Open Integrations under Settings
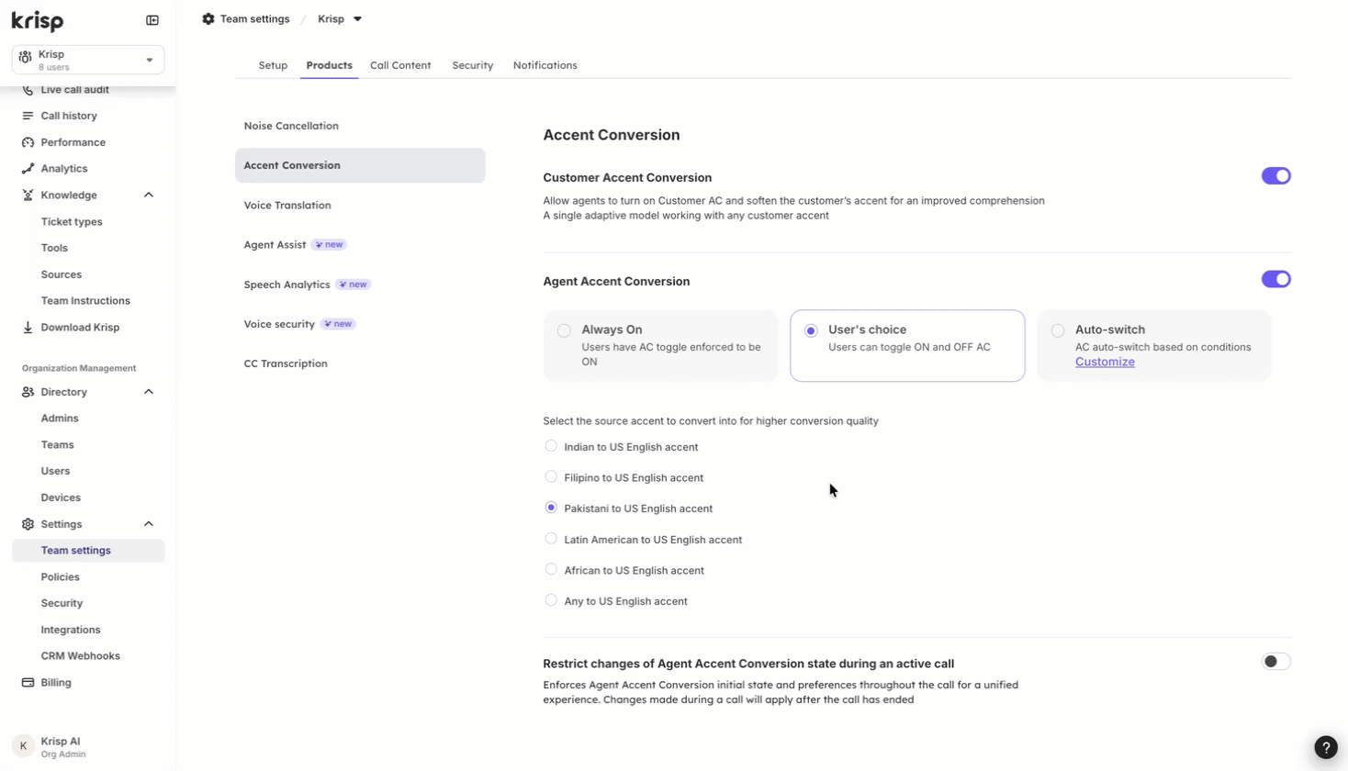 click(71, 630)
